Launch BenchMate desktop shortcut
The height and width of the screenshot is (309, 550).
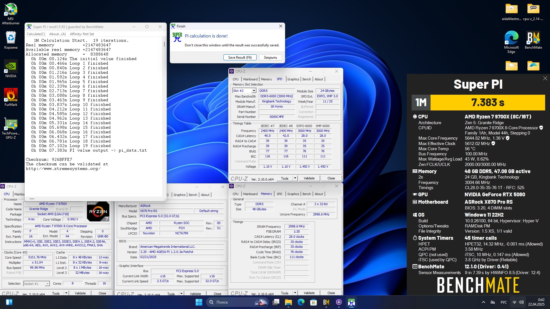click(533, 40)
